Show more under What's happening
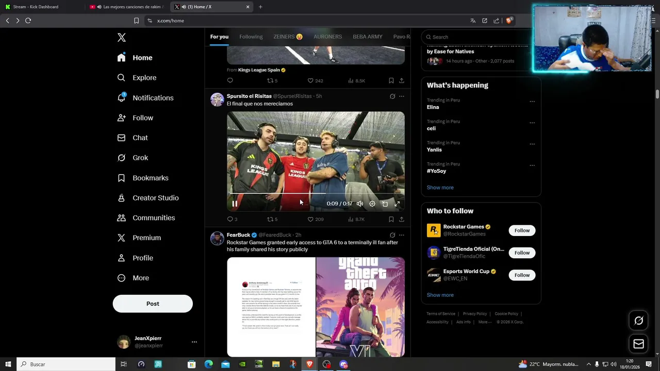660x371 pixels. tap(440, 188)
